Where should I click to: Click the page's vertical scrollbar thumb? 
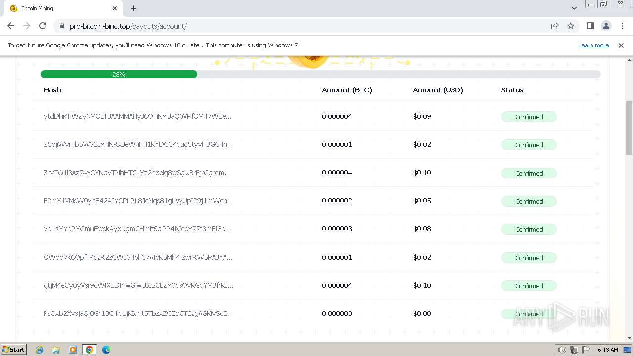629,128
